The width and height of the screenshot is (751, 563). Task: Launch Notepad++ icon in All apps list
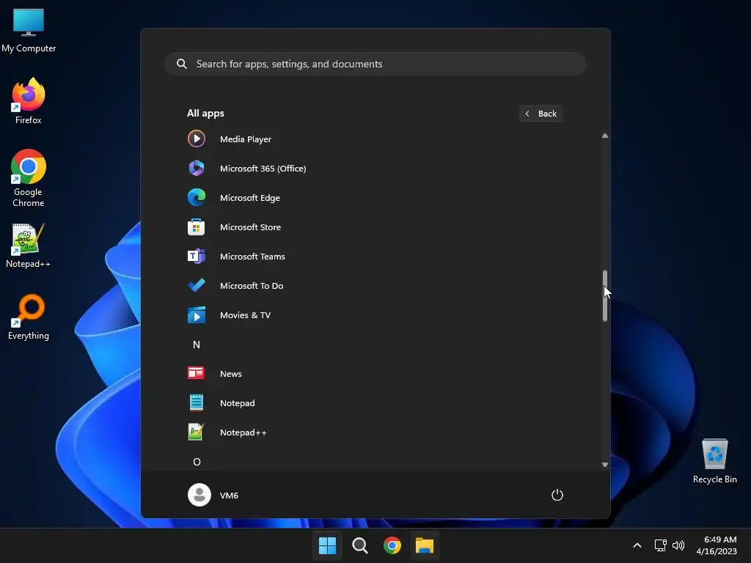coord(197,432)
